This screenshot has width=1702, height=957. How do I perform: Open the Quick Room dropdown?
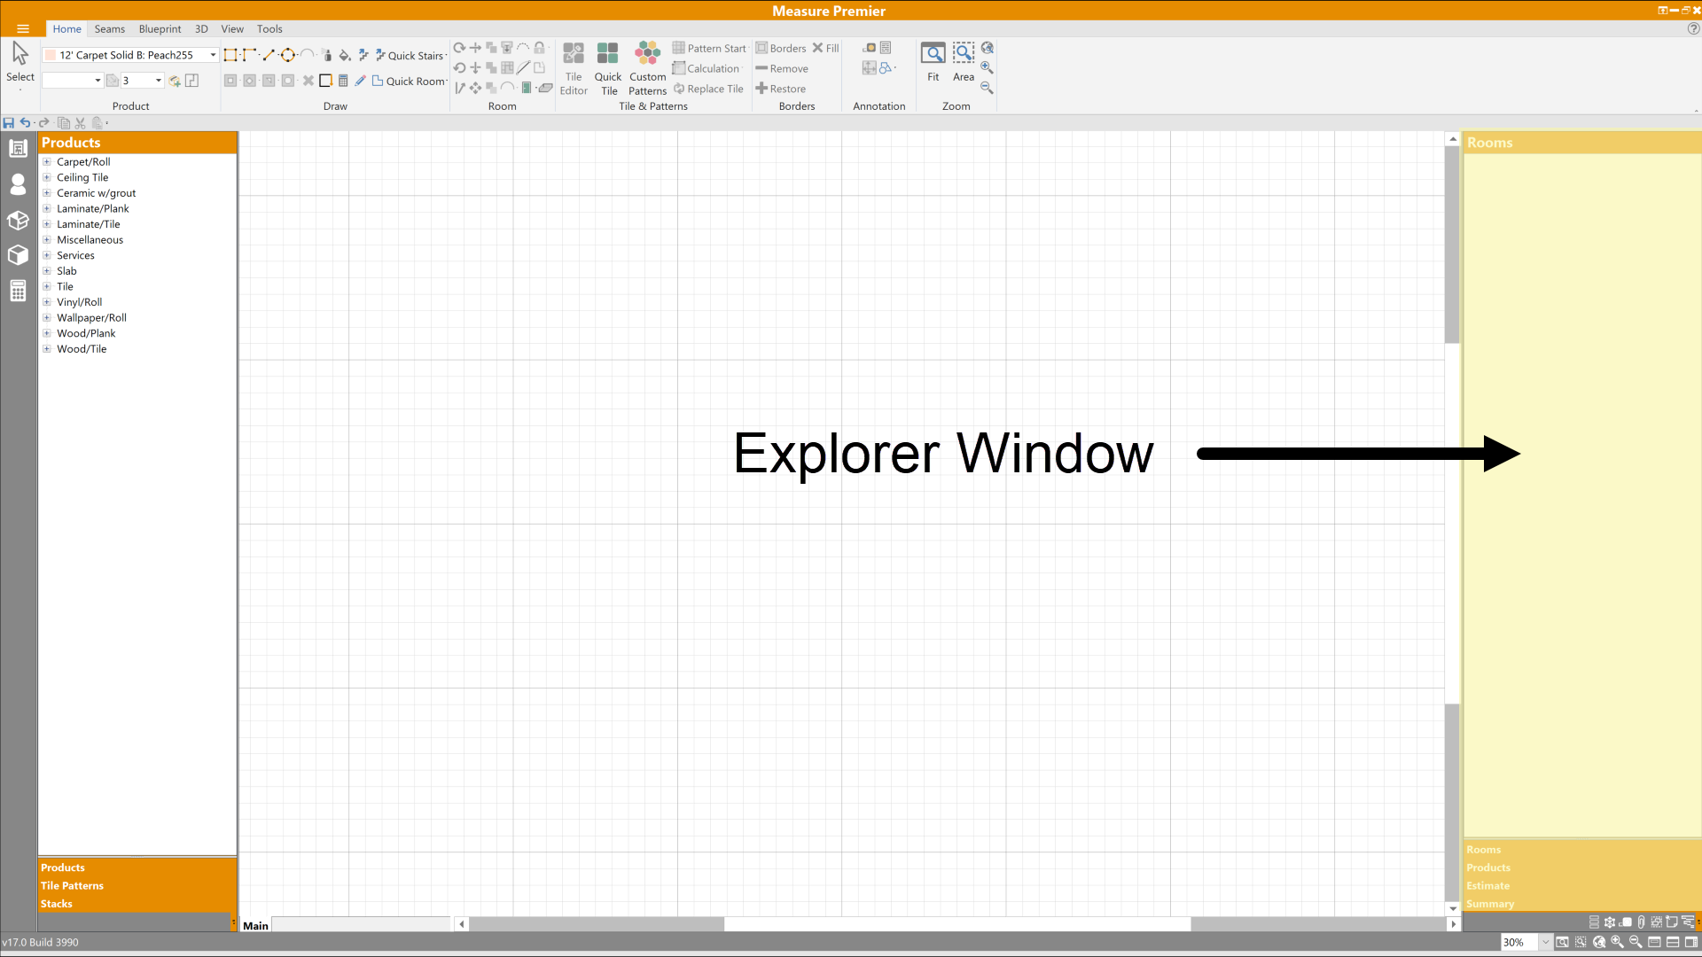pos(447,81)
